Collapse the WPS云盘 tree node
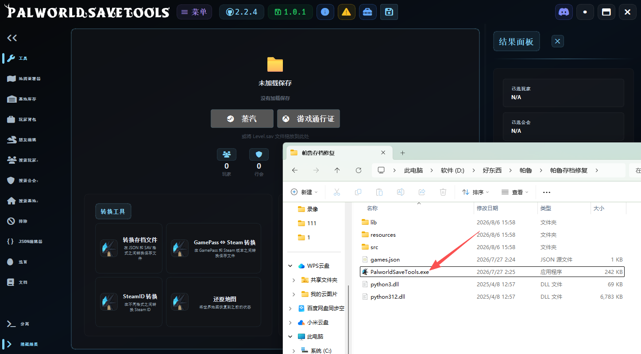 [x=290, y=266]
